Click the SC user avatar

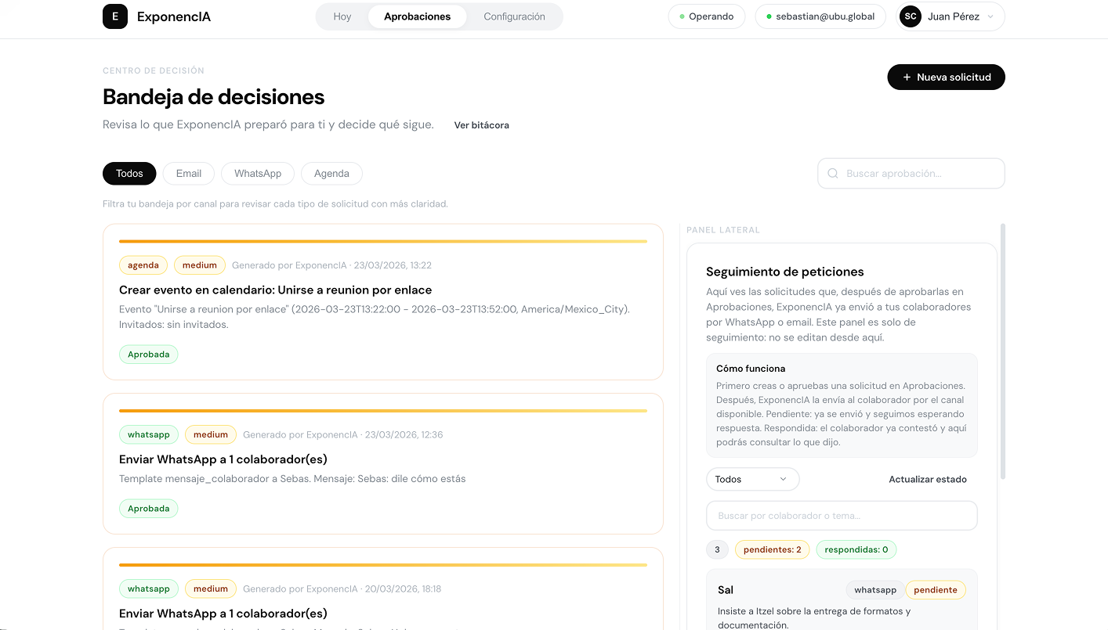pos(910,16)
